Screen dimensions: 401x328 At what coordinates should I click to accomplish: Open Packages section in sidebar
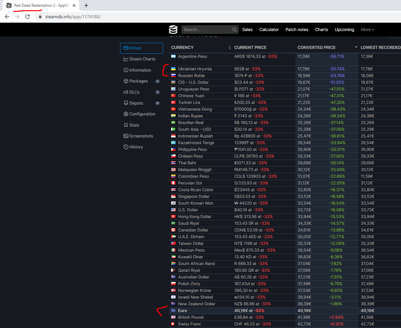tap(139, 81)
